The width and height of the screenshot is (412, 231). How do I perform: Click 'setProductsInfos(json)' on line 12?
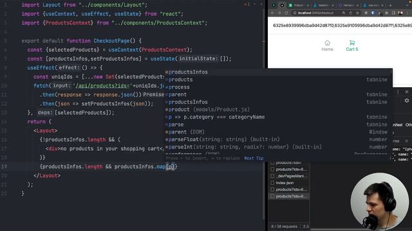click(115, 104)
